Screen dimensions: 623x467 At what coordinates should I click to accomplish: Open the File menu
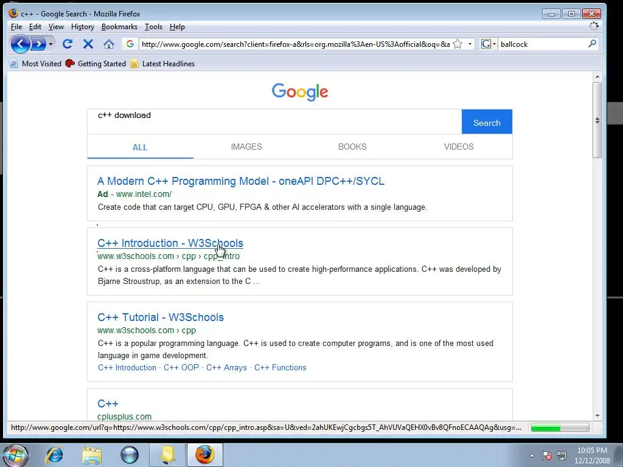pos(16,27)
